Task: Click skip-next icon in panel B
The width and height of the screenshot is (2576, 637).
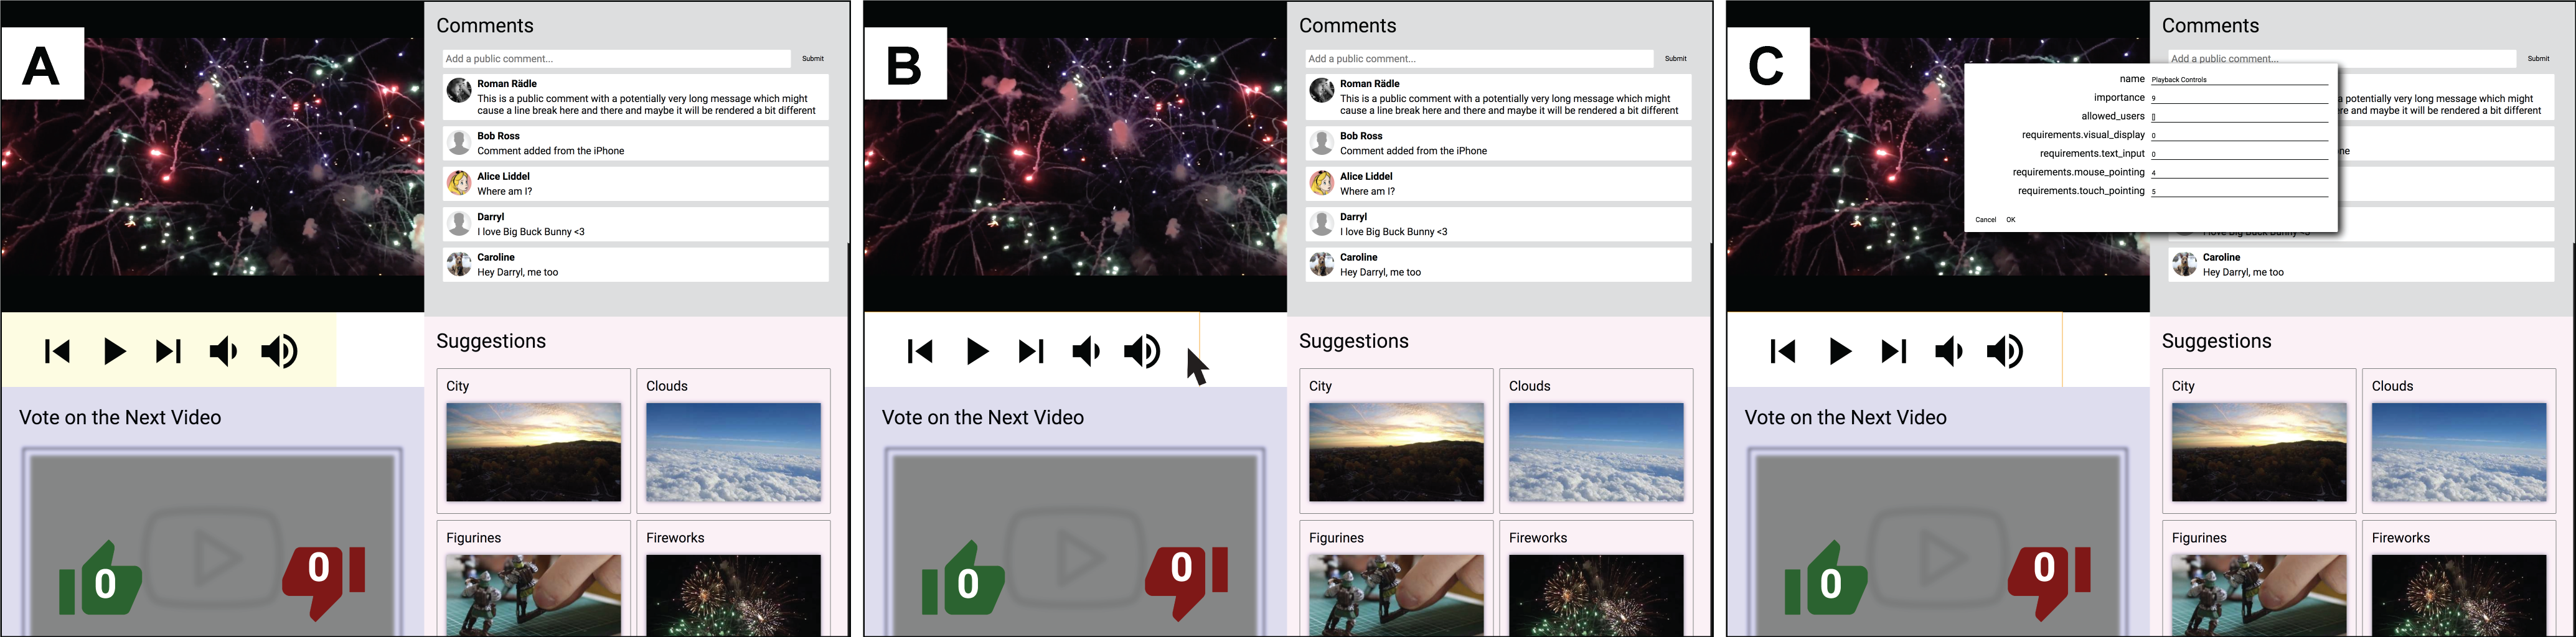Action: [x=1031, y=351]
